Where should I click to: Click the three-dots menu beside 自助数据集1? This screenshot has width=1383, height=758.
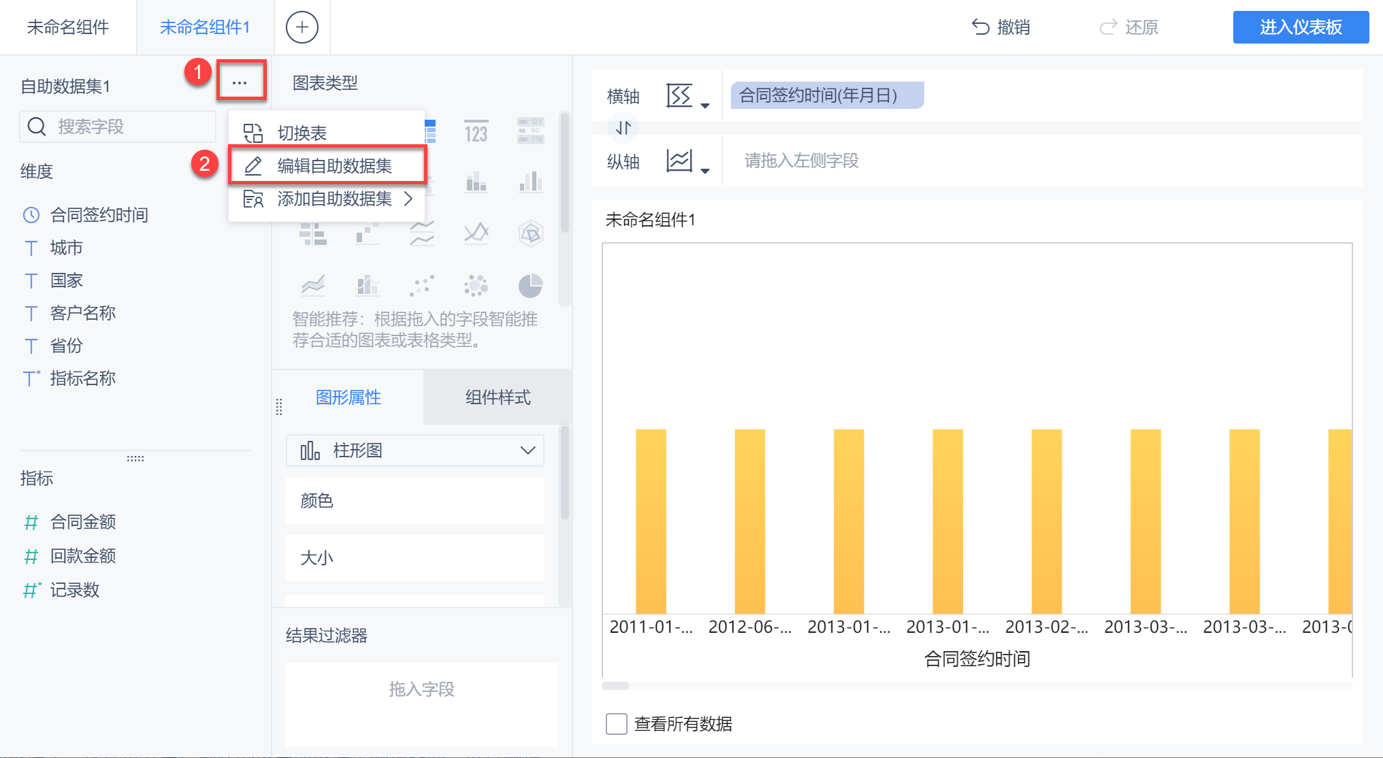point(240,82)
